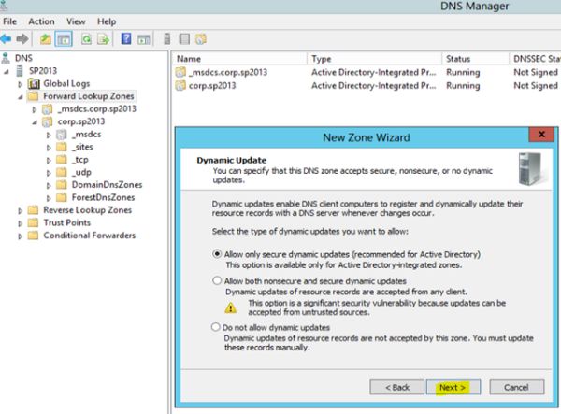Image resolution: width=561 pixels, height=414 pixels.
Task: Toggle the Show/Hide Console Tree icon
Action: [x=64, y=39]
